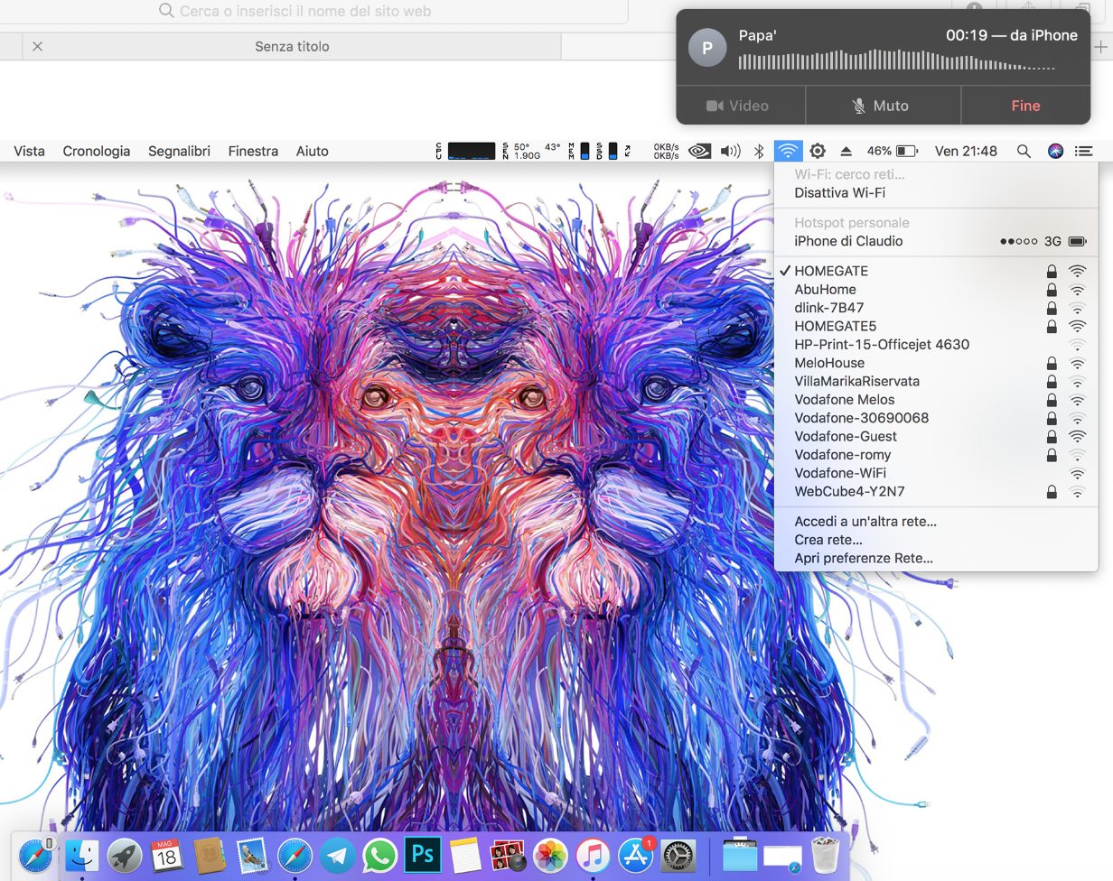Open the App Store icon with badge

[x=636, y=855]
